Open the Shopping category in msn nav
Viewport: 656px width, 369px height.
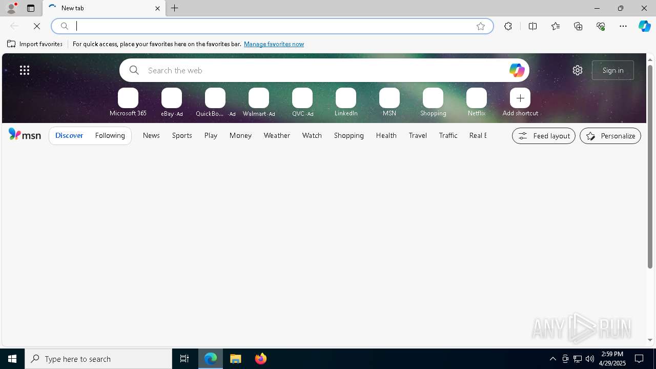pyautogui.click(x=349, y=135)
